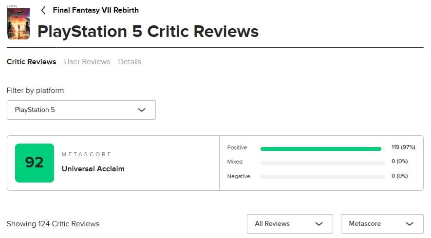
Task: Select the Negative reviews bar
Action: point(323,177)
